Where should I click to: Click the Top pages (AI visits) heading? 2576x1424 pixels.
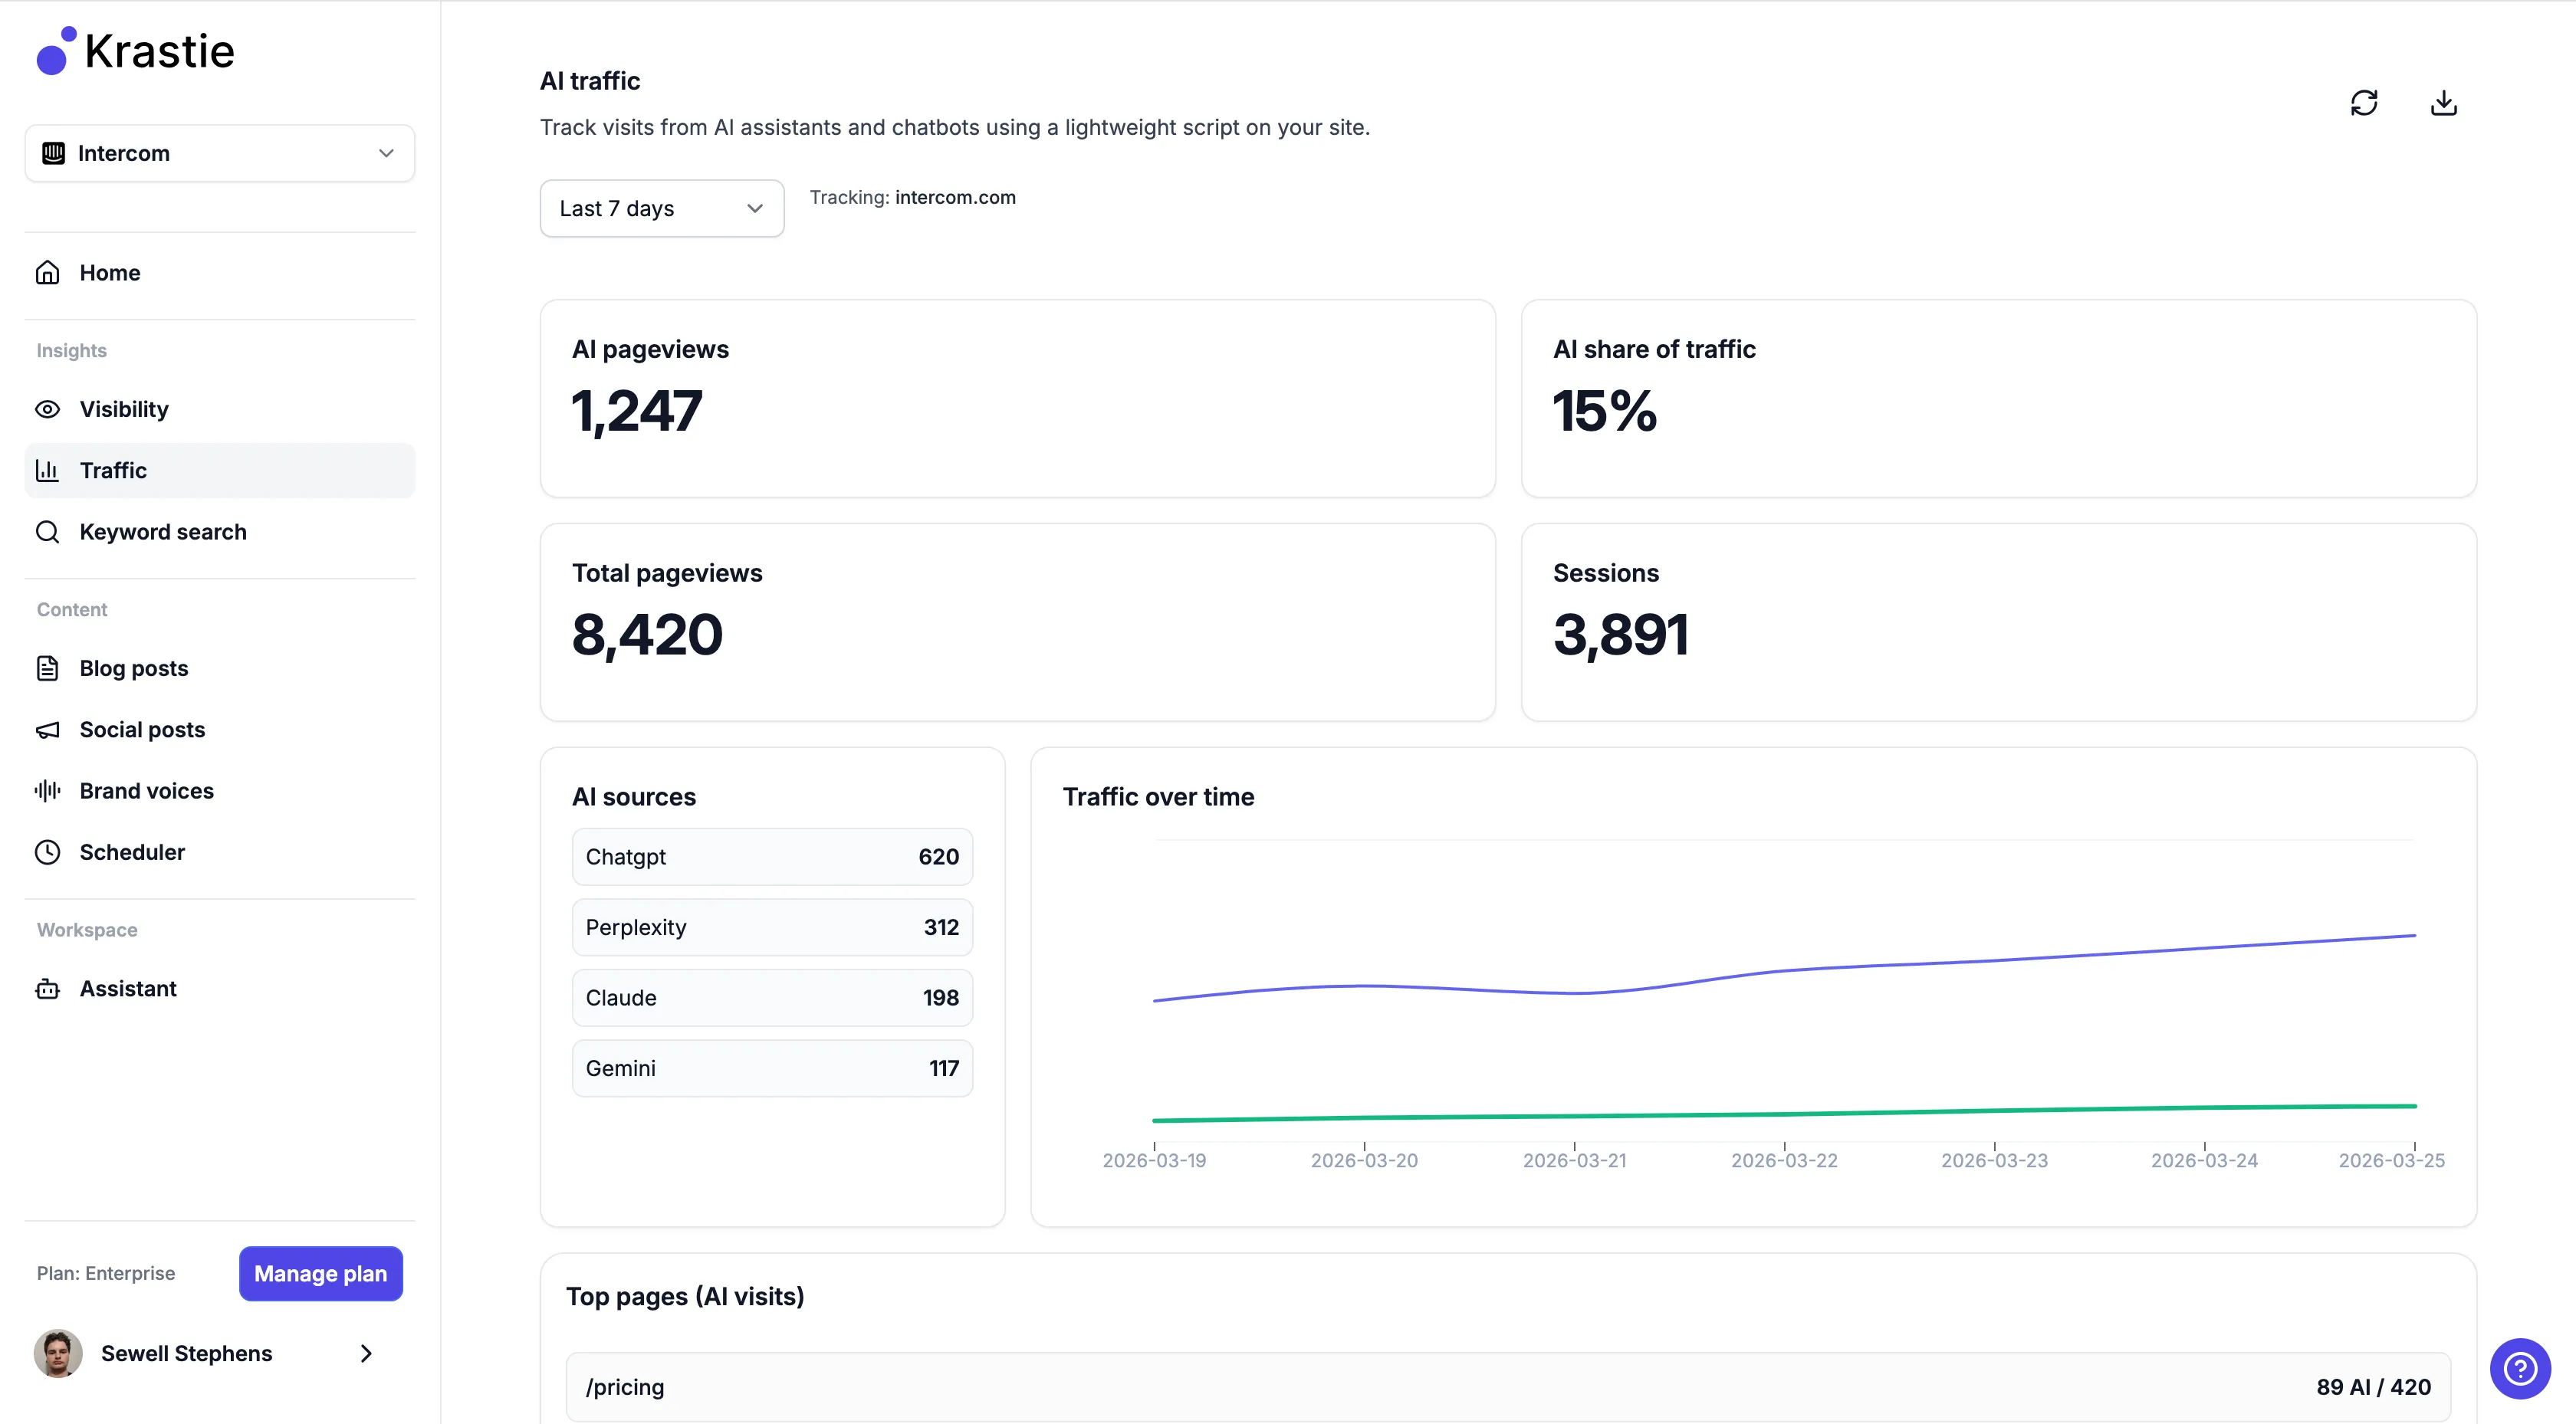tap(685, 1297)
